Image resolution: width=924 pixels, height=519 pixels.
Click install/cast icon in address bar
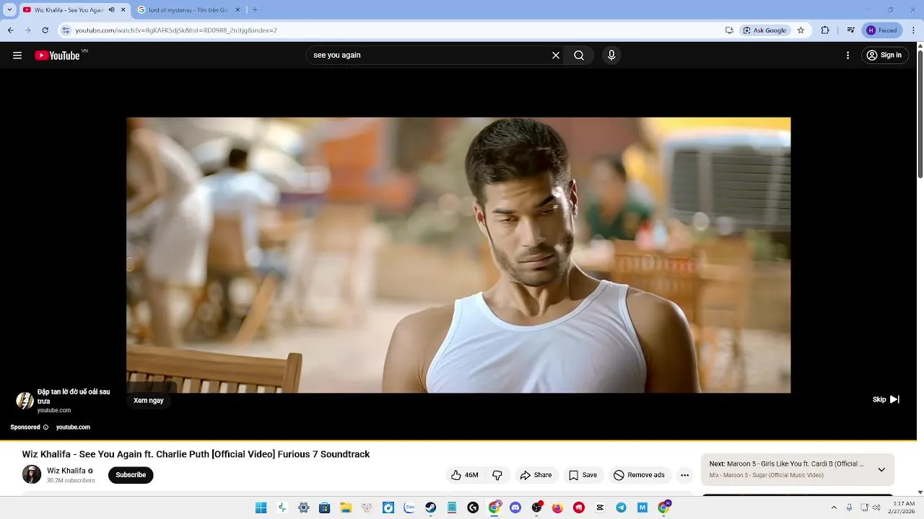[729, 30]
